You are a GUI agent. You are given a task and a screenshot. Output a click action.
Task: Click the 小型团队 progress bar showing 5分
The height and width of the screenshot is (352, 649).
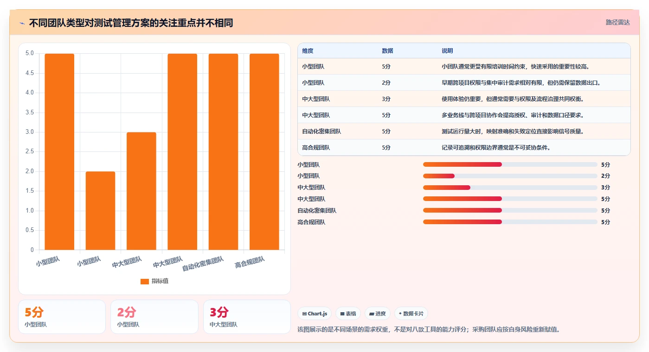(x=510, y=164)
